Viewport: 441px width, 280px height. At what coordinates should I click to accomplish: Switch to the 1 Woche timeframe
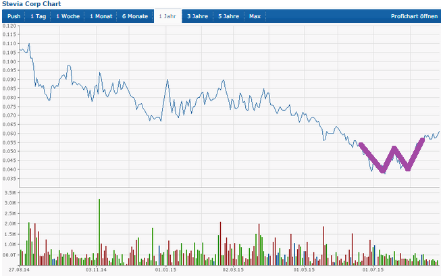68,16
